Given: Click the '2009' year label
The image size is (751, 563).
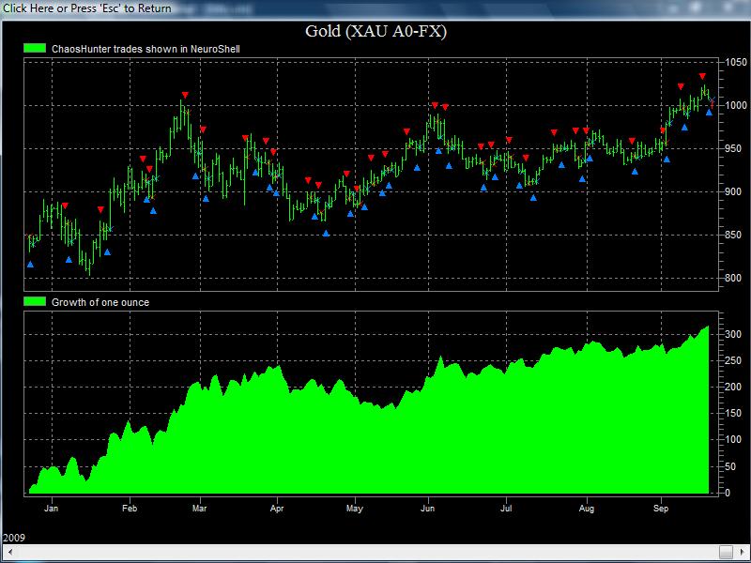Looking at the screenshot, I should point(14,538).
